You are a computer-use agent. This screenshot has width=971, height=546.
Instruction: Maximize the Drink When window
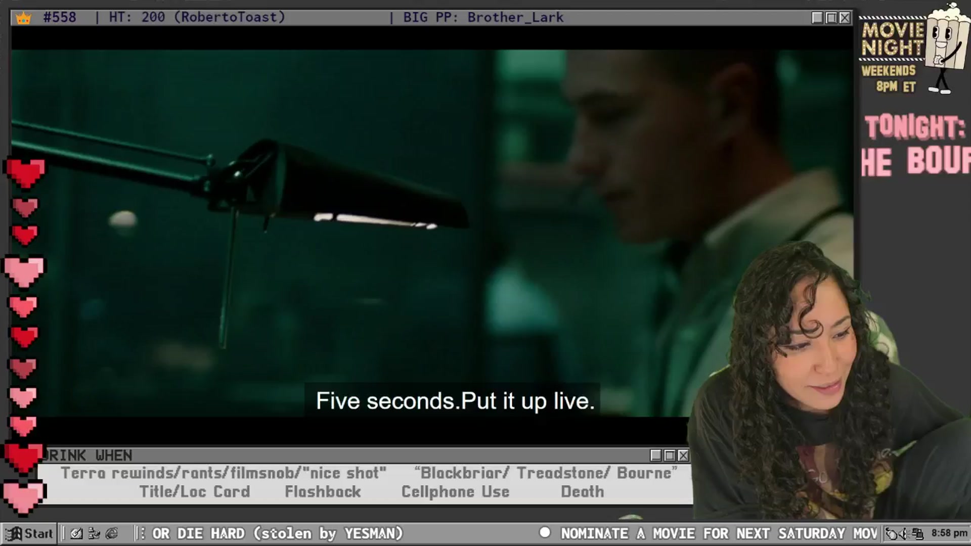tap(670, 456)
